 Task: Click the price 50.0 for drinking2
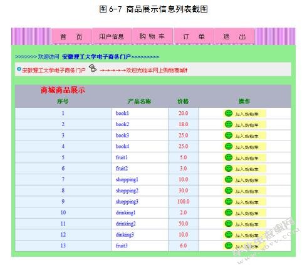click(184, 224)
